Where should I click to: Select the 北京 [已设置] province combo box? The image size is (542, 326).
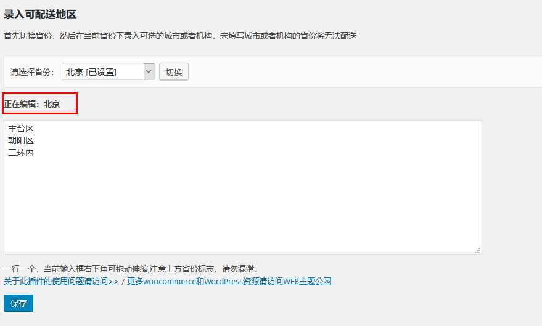click(108, 71)
